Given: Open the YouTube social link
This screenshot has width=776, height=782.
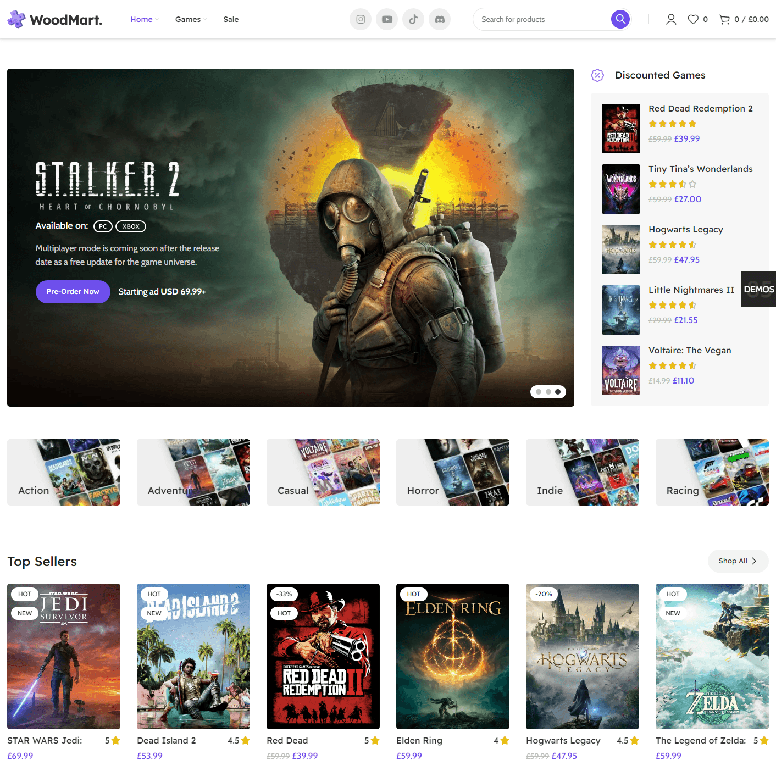Looking at the screenshot, I should click(x=387, y=19).
